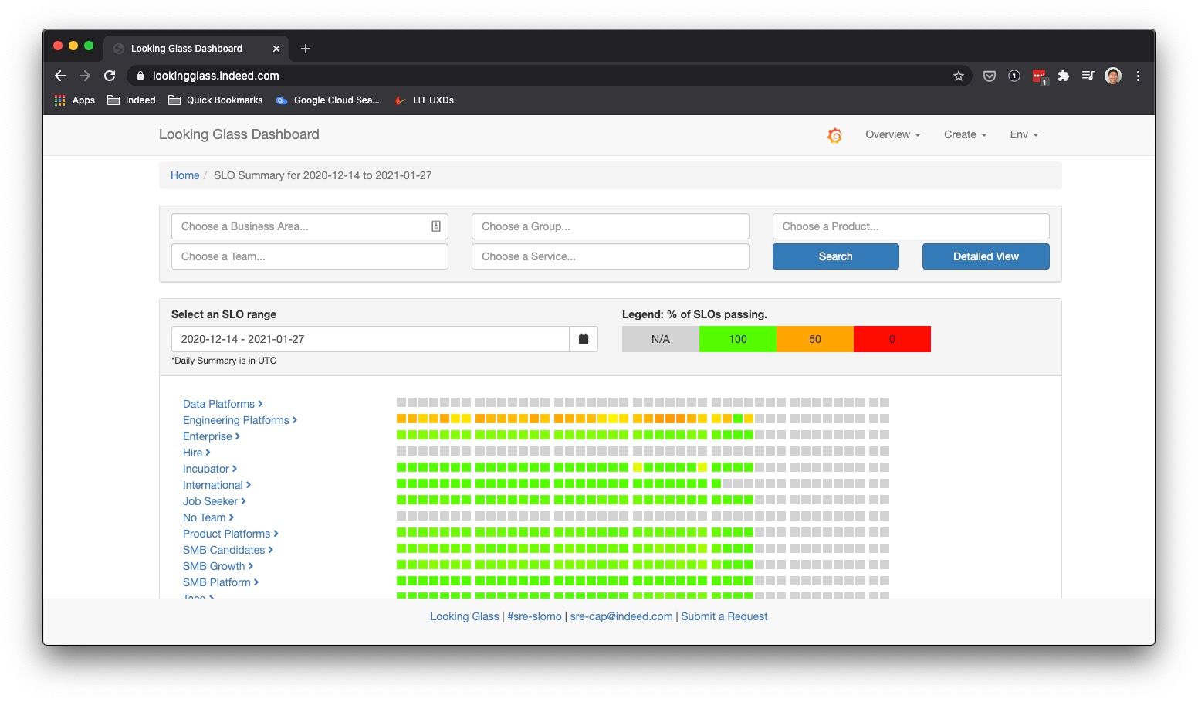Open the Choose a Business Area selector
The image size is (1198, 702).
310,226
